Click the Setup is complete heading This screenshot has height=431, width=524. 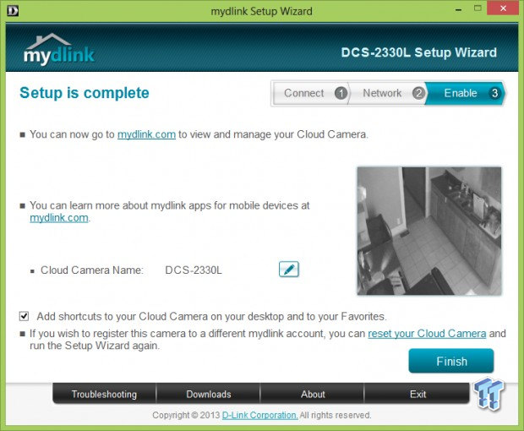tap(85, 93)
